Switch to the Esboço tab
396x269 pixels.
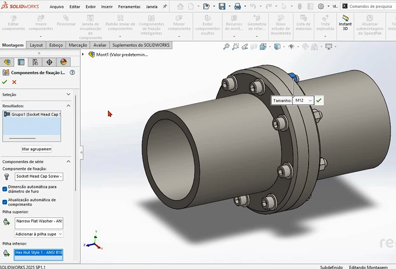point(56,45)
